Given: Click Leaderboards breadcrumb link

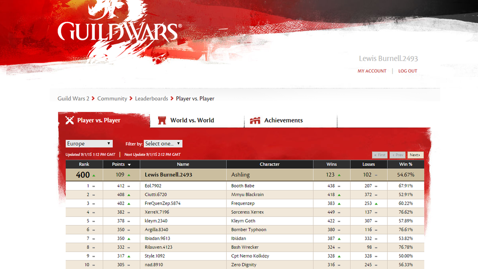Looking at the screenshot, I should (x=152, y=98).
